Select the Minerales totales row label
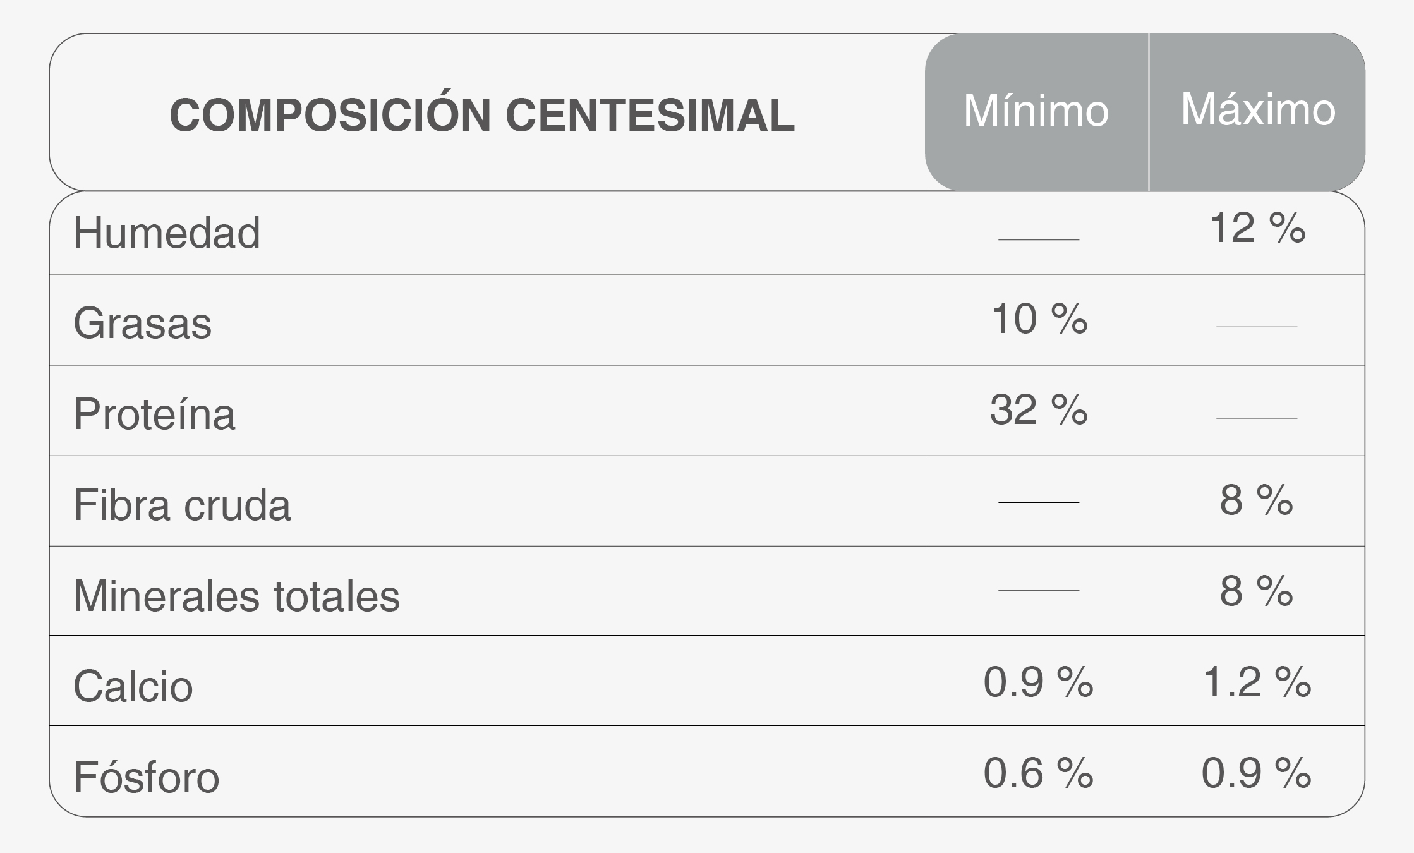This screenshot has width=1414, height=853. (237, 596)
